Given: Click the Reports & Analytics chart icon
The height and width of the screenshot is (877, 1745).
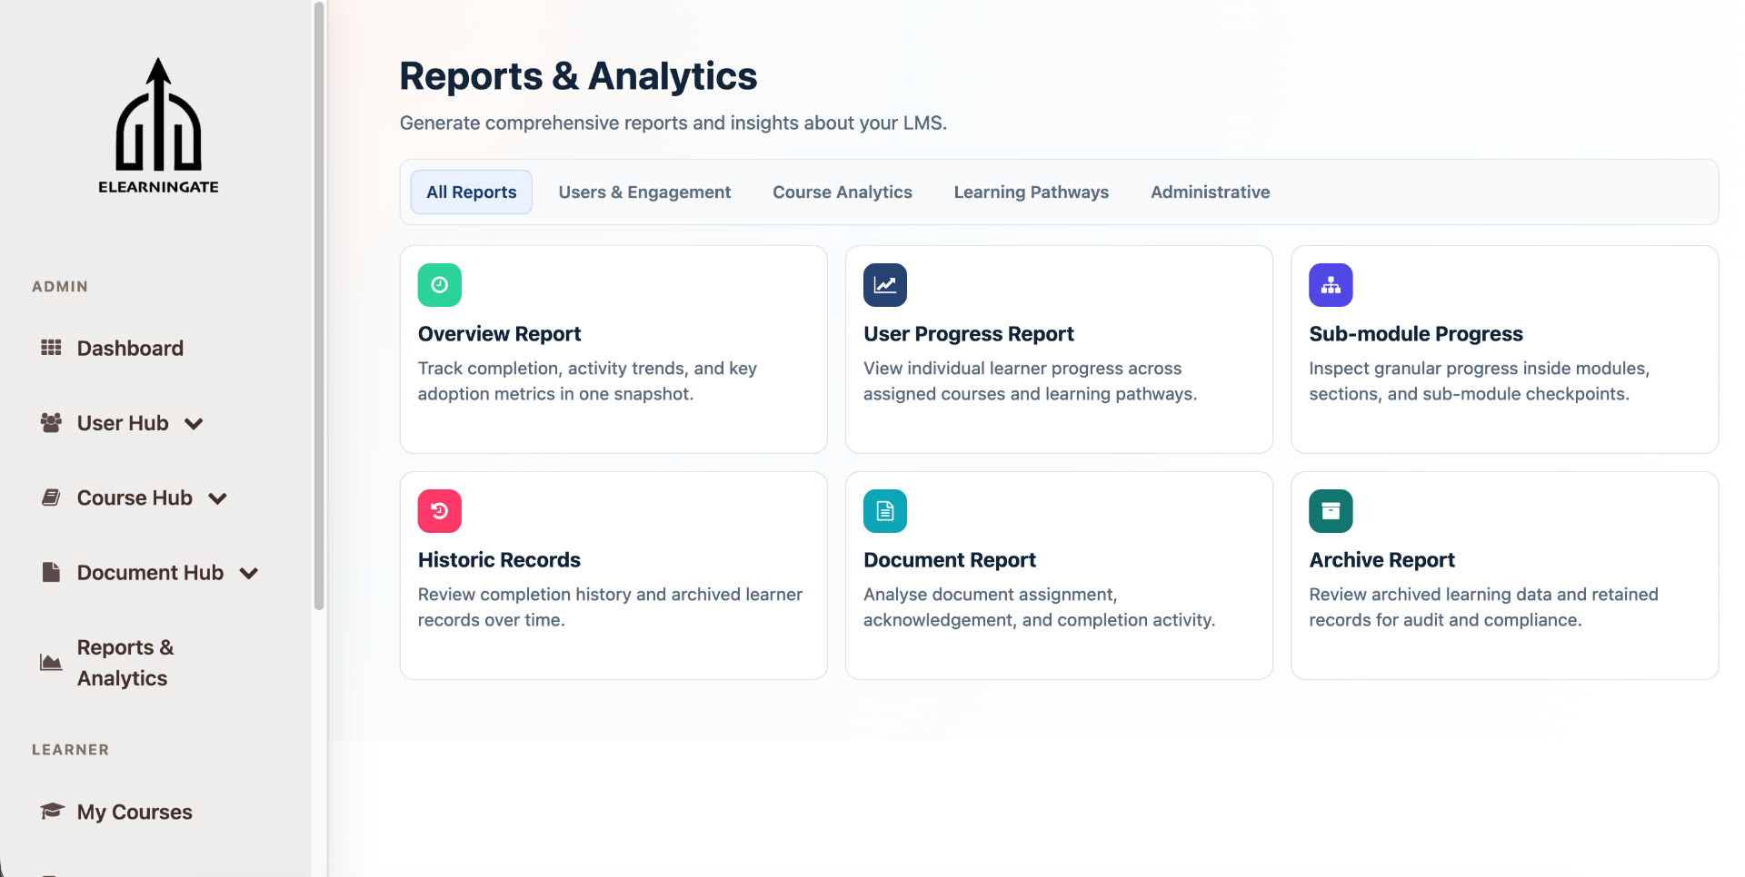Looking at the screenshot, I should pos(51,663).
